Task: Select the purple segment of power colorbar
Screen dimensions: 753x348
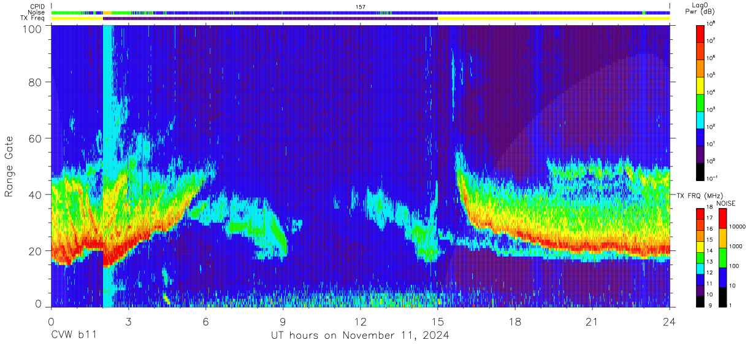Action: [700, 153]
